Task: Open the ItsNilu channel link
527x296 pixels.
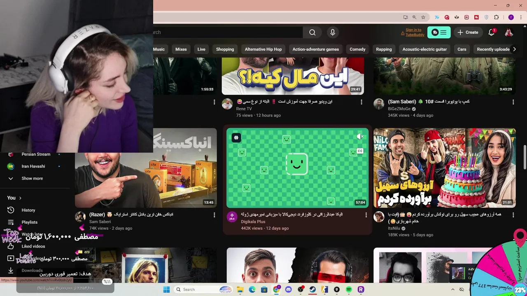Action: tap(394, 229)
